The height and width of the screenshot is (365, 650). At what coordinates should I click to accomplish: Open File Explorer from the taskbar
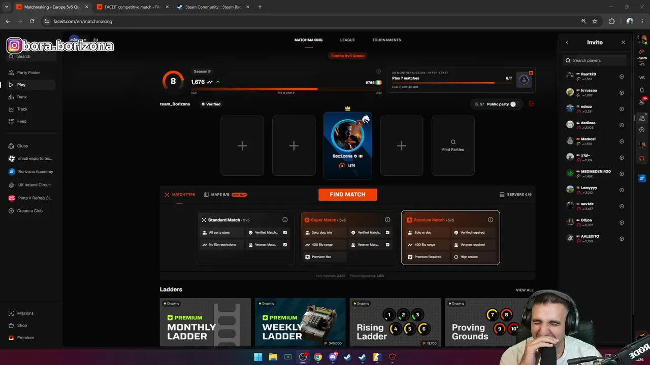click(x=273, y=357)
